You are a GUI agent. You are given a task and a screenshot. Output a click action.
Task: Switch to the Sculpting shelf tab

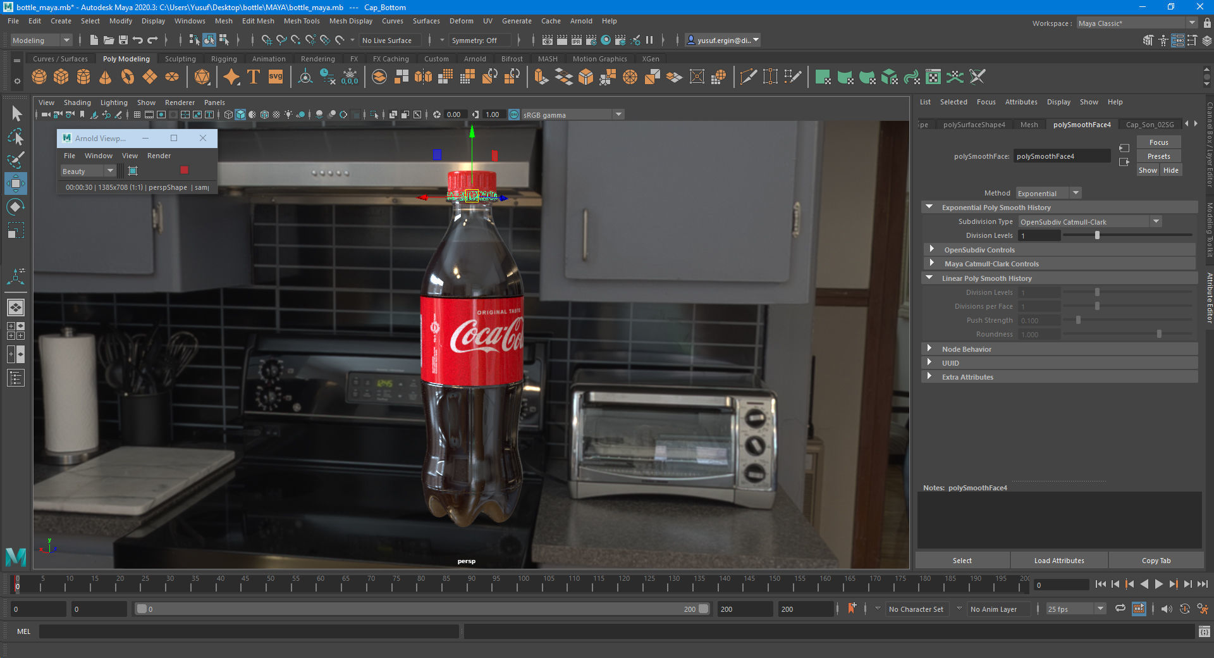pyautogui.click(x=180, y=59)
